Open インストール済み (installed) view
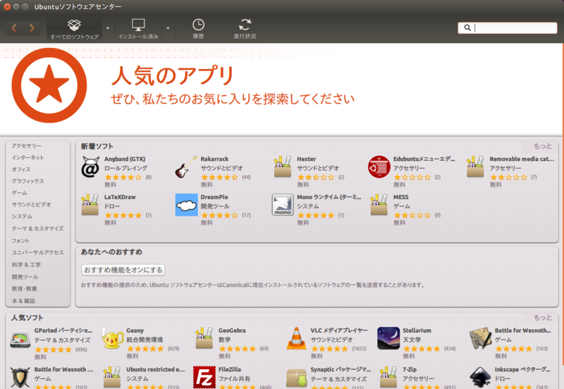Image resolution: width=564 pixels, height=389 pixels. [x=138, y=29]
